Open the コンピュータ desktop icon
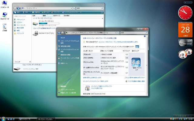The width and height of the screenshot is (194, 121). pos(5,4)
